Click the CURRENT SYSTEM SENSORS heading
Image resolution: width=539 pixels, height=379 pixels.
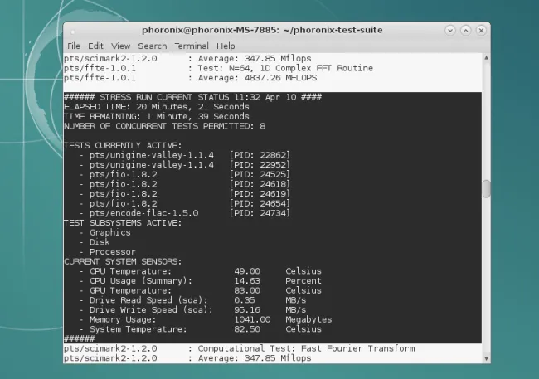pos(123,261)
